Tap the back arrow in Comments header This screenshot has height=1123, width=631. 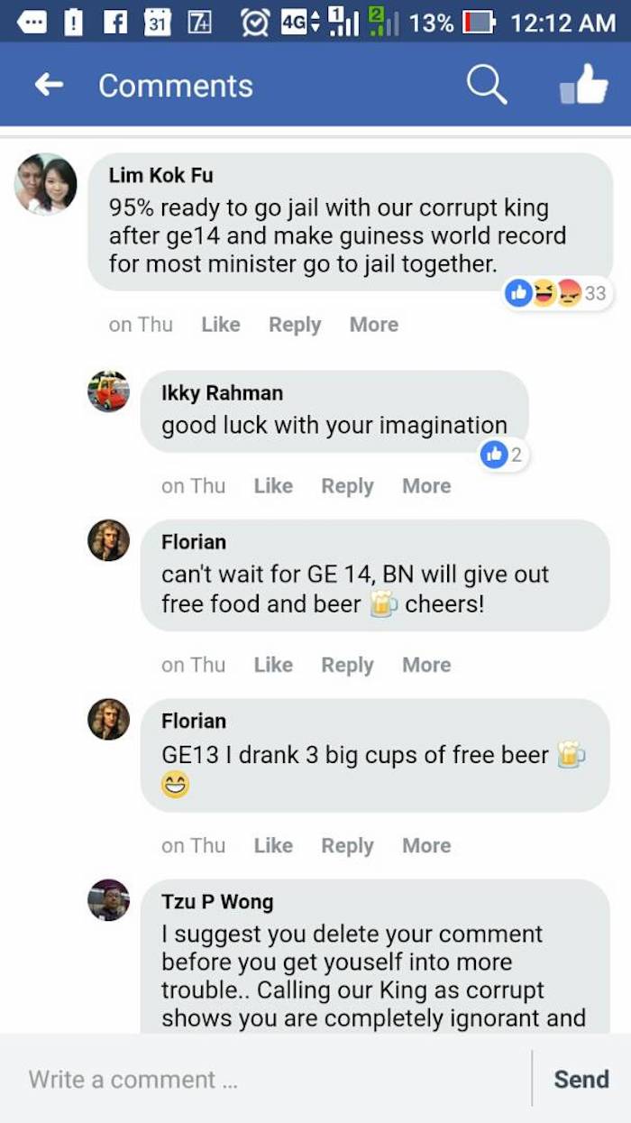pyautogui.click(x=50, y=85)
